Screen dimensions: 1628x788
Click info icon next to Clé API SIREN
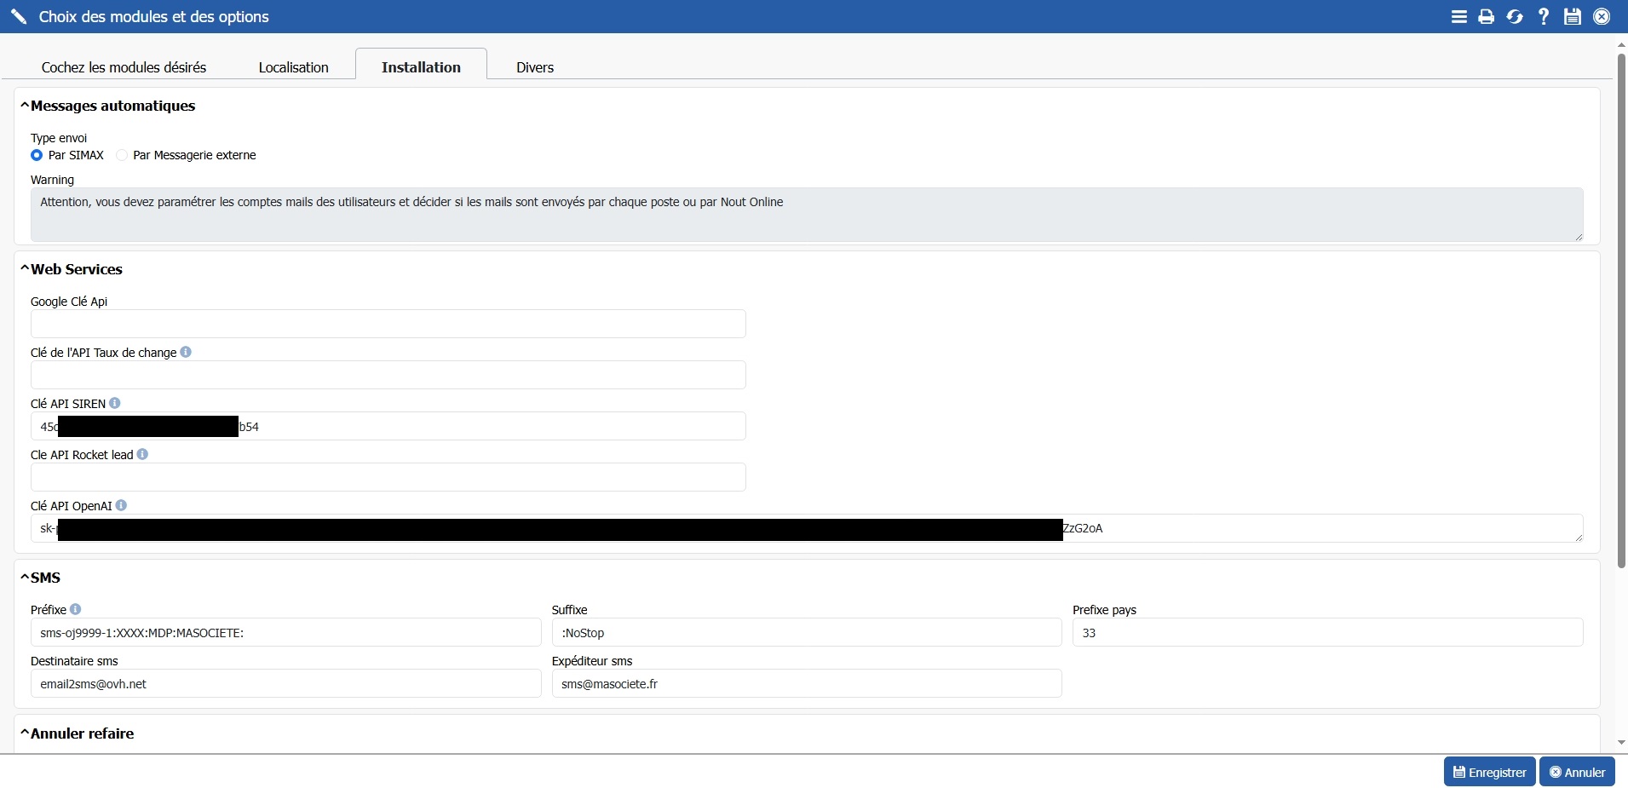click(115, 403)
